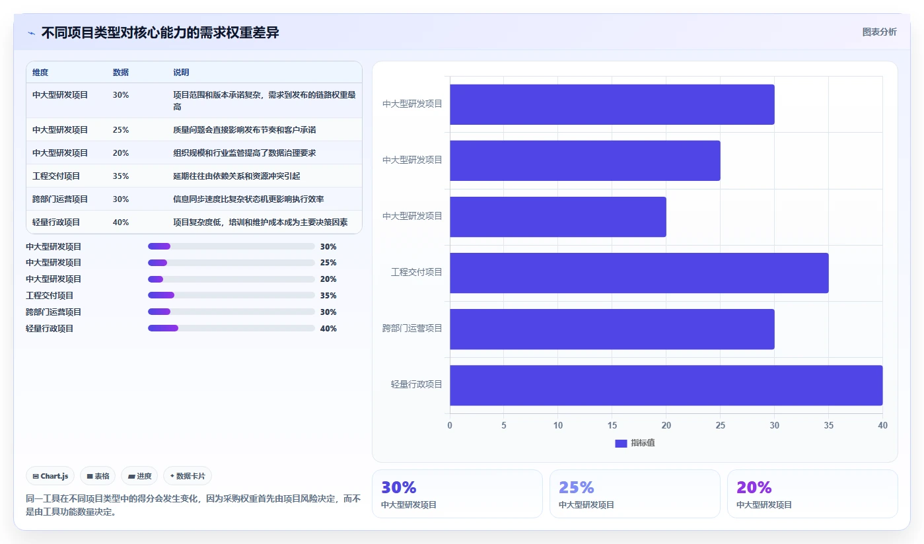Select the text 信息同步速度比复杂状态机更影响执行效率

click(x=248, y=199)
